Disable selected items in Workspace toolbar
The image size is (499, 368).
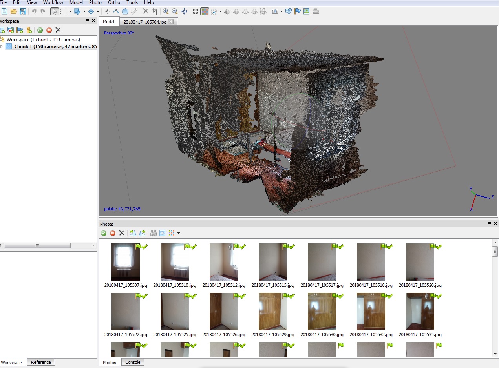pos(49,30)
